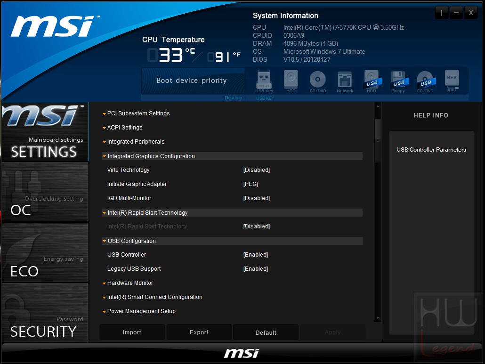Click the USB Controller Parameters help text

[431, 150]
